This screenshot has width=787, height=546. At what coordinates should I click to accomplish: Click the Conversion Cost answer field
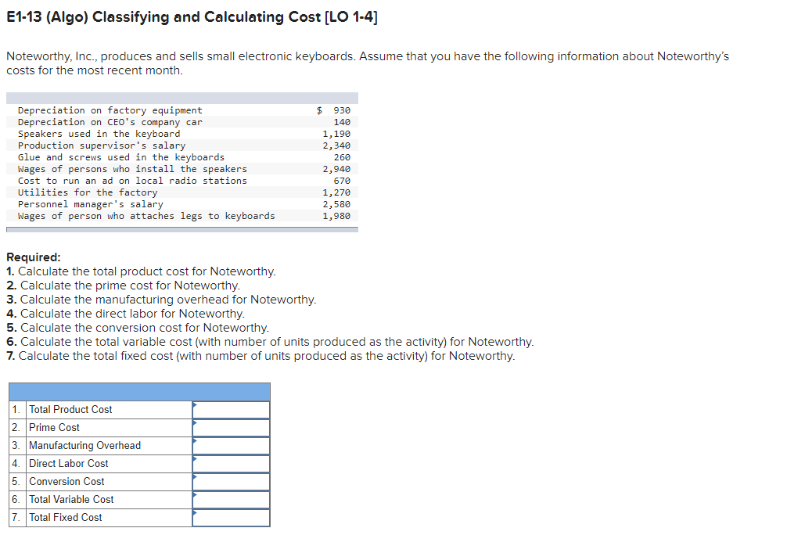[x=232, y=481]
